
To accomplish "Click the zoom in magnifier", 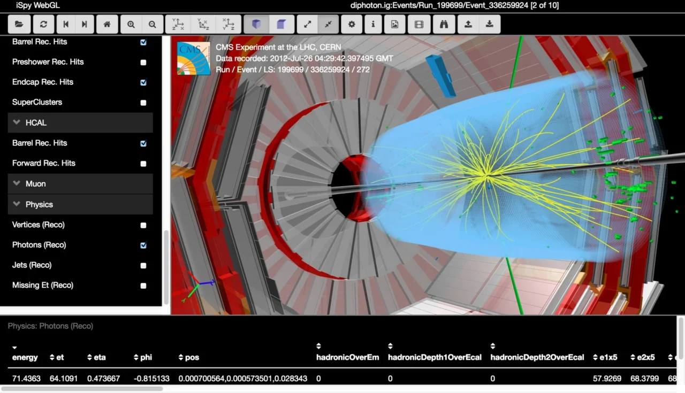I will point(131,24).
